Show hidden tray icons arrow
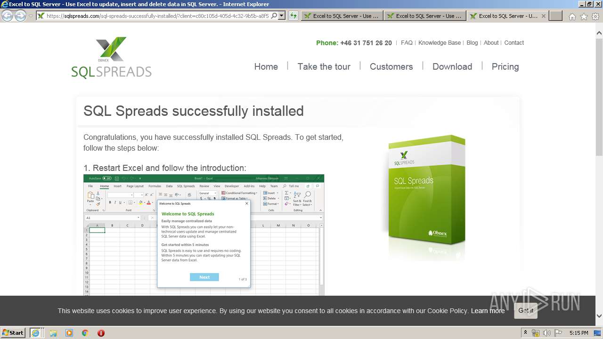The height and width of the screenshot is (339, 603). pos(526,333)
